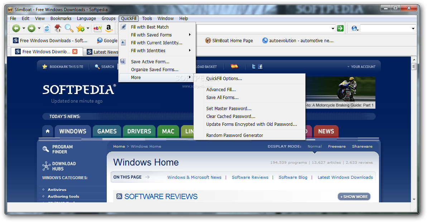Screen dimensions: 427x222
Task: Click Bookmark This Site on Softpedia
Action: click(x=63, y=66)
